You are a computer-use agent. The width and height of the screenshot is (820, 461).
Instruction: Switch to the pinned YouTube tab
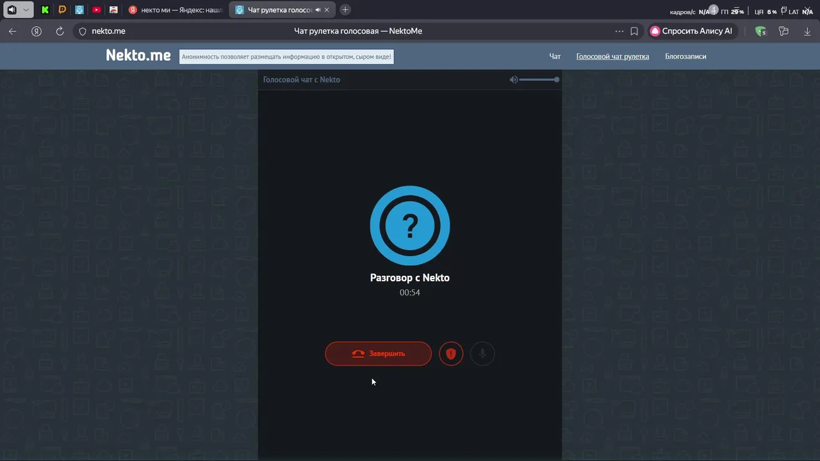tap(96, 10)
